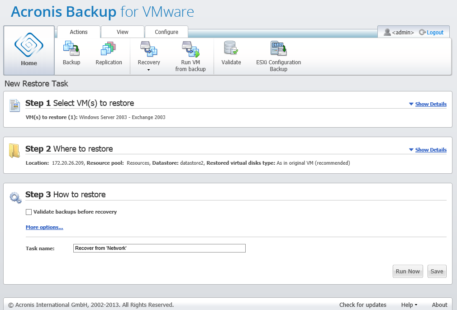This screenshot has height=310, width=457.
Task: Click the admin user icon
Action: coord(387,32)
